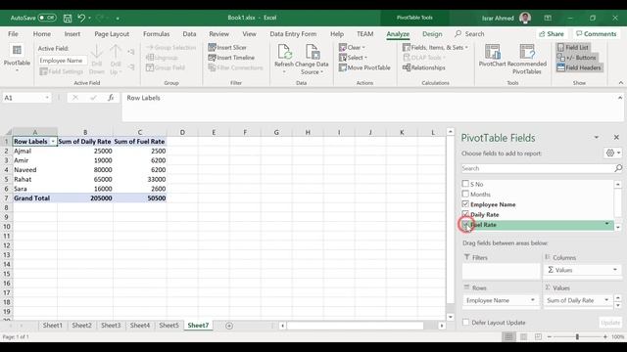Viewport: 627px width, 352px height.
Task: Toggle Field Headers display
Action: pos(579,67)
